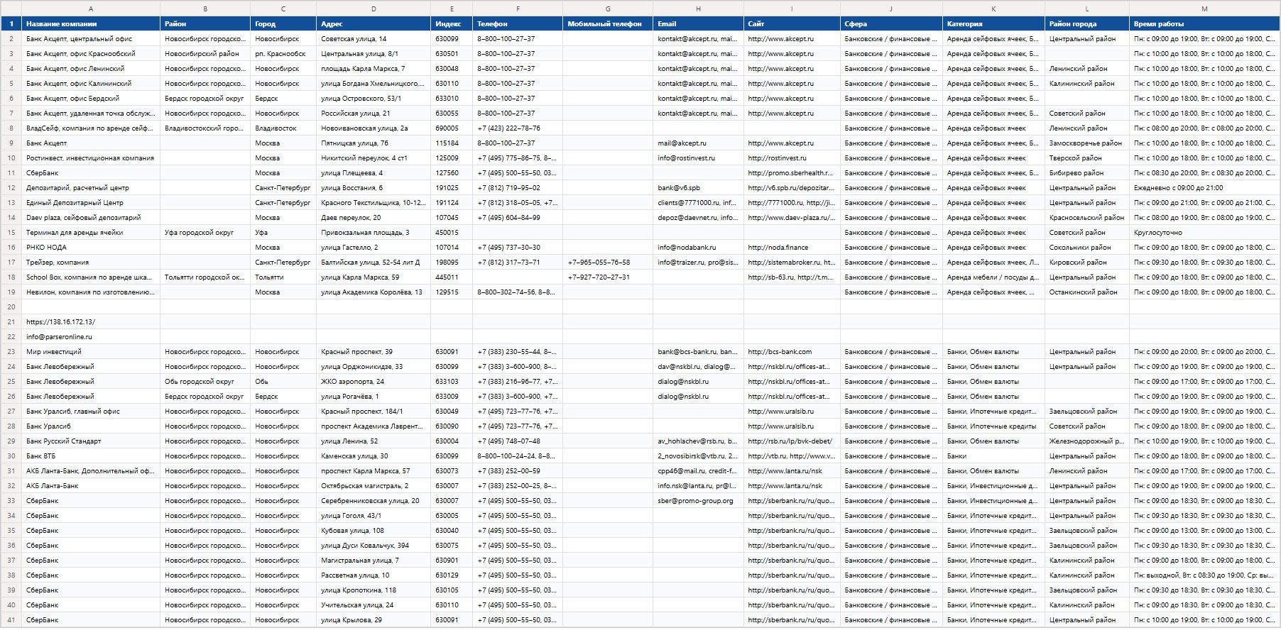Select address cell 'улица Гастелло, 2'
The image size is (1281, 640).
coord(374,248)
